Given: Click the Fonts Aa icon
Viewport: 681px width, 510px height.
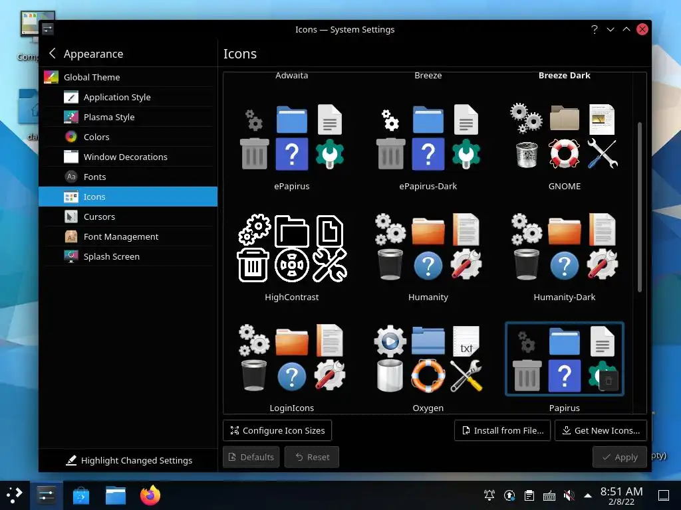Looking at the screenshot, I should tap(70, 177).
